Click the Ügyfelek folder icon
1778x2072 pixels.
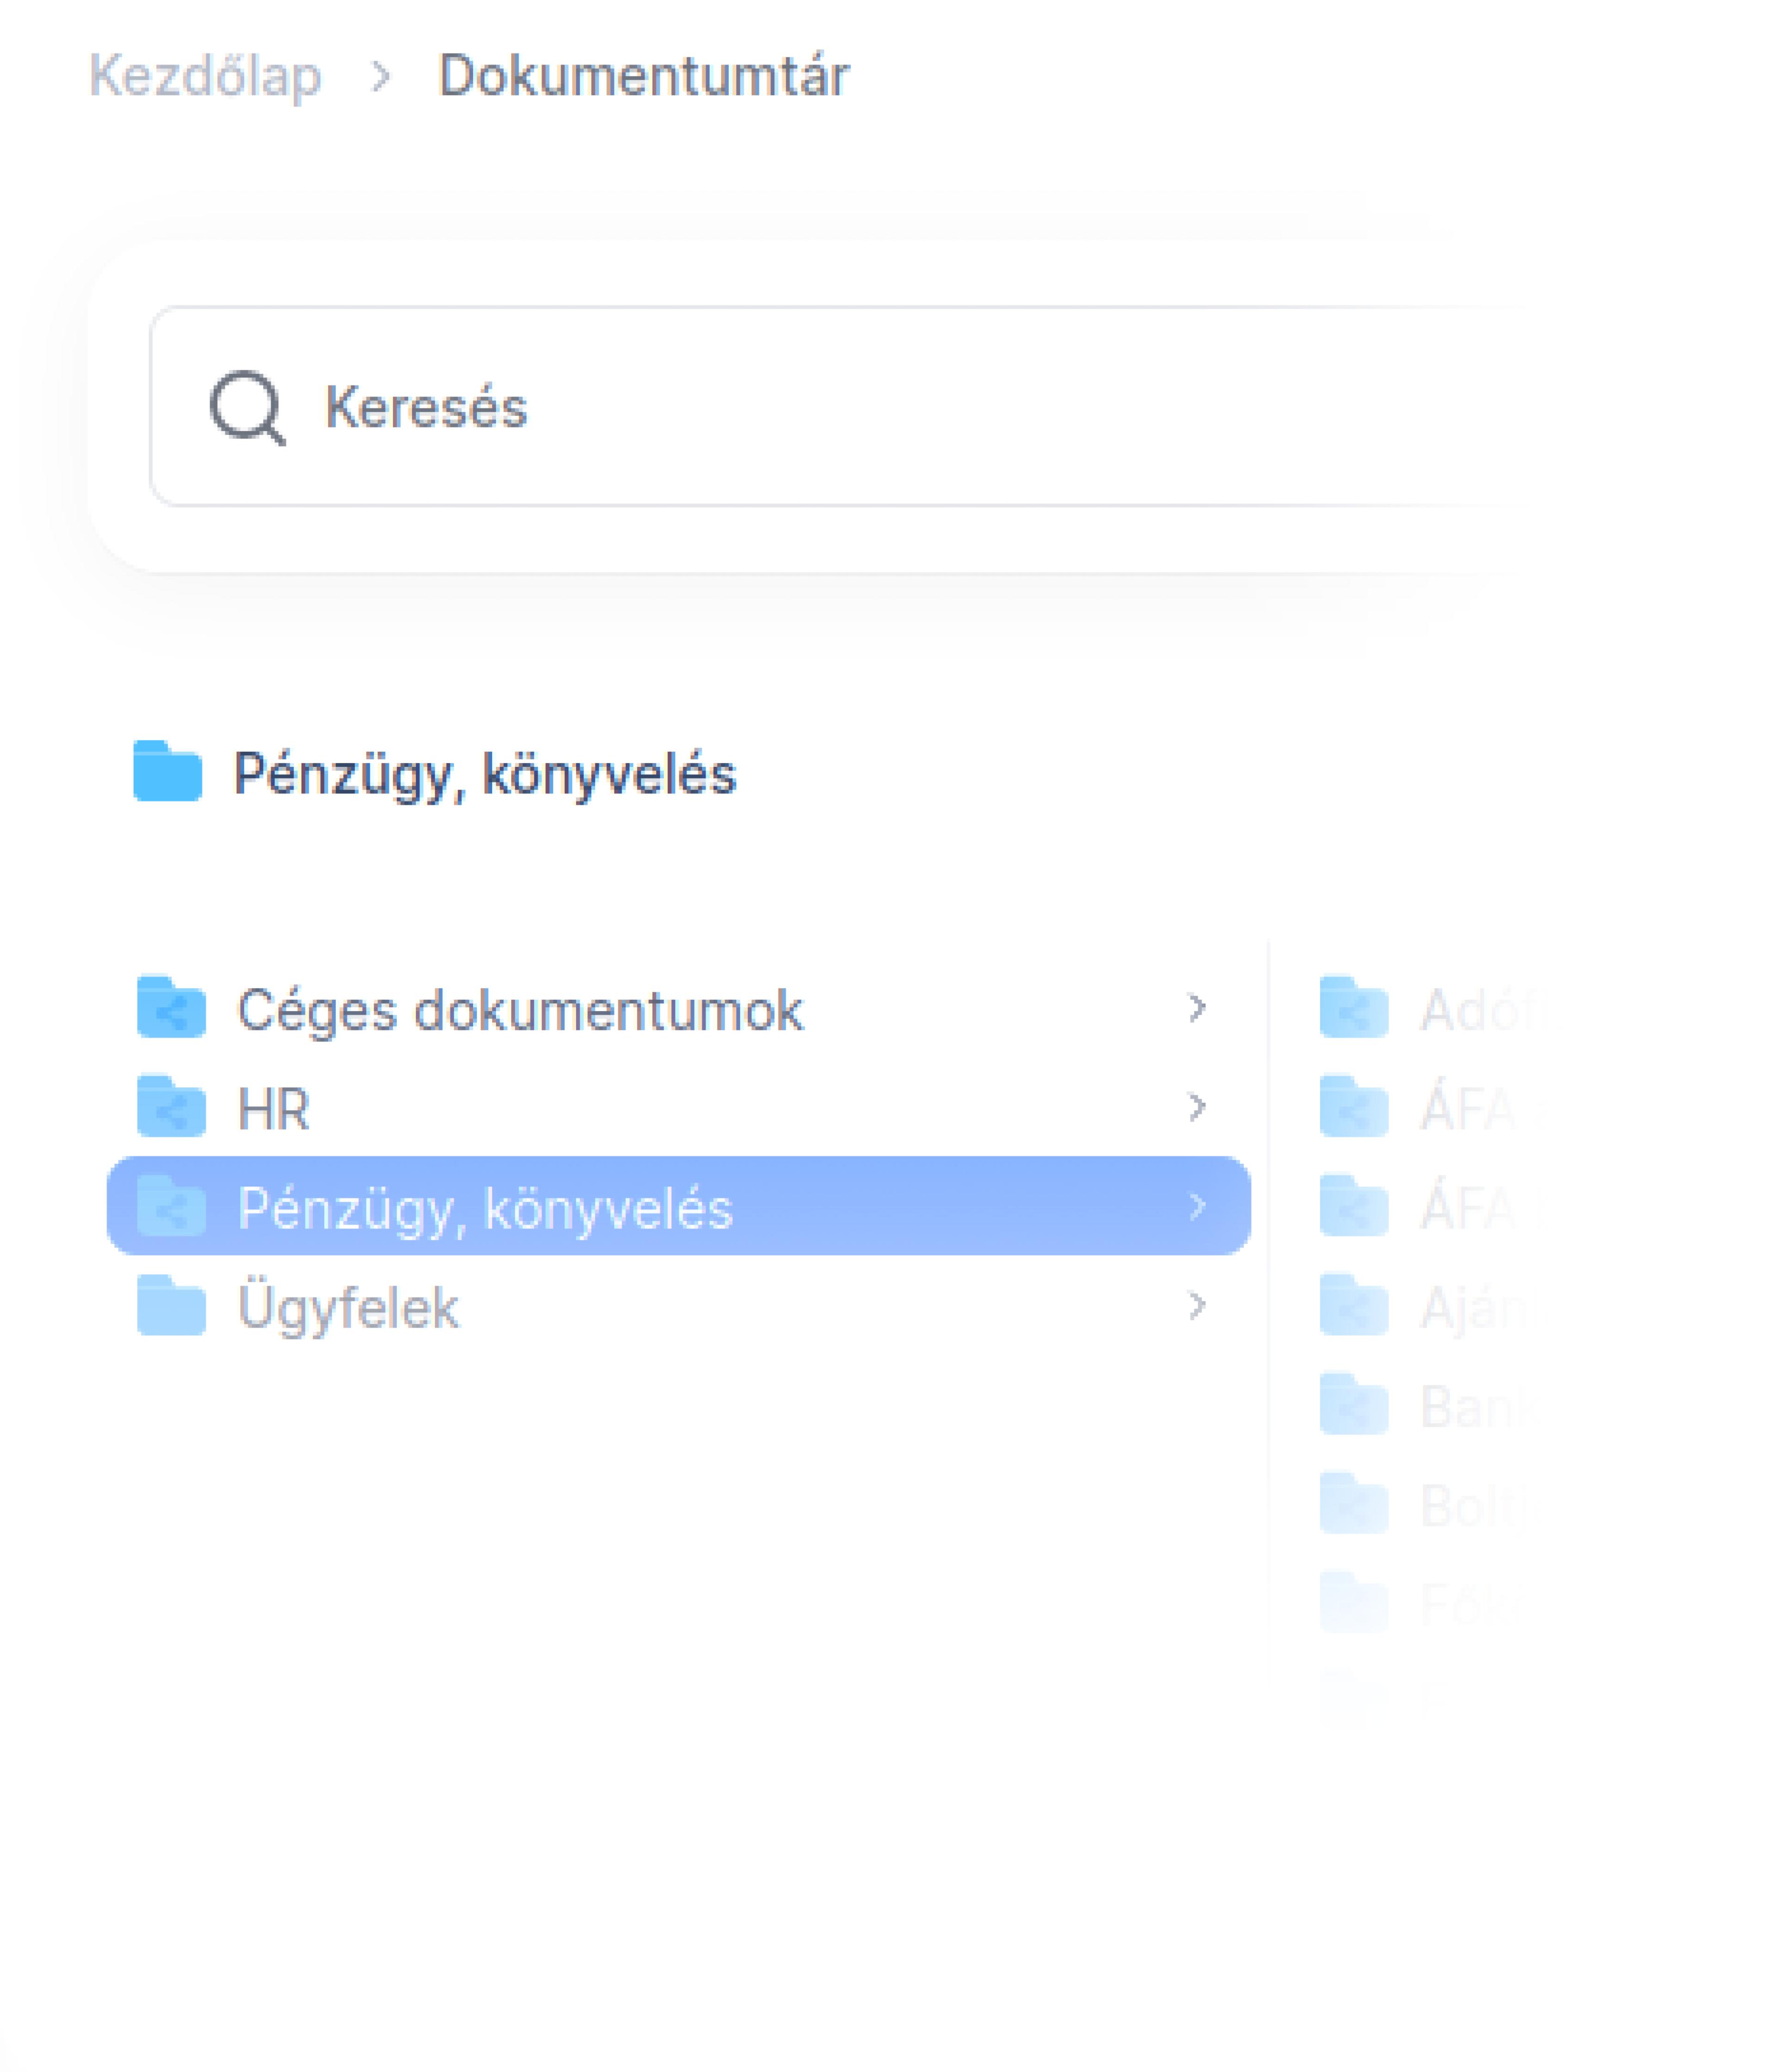coord(171,1305)
